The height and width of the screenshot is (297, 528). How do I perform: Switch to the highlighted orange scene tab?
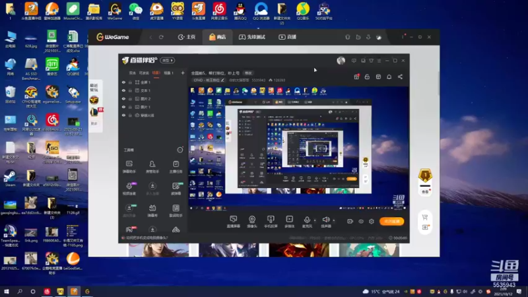click(156, 73)
